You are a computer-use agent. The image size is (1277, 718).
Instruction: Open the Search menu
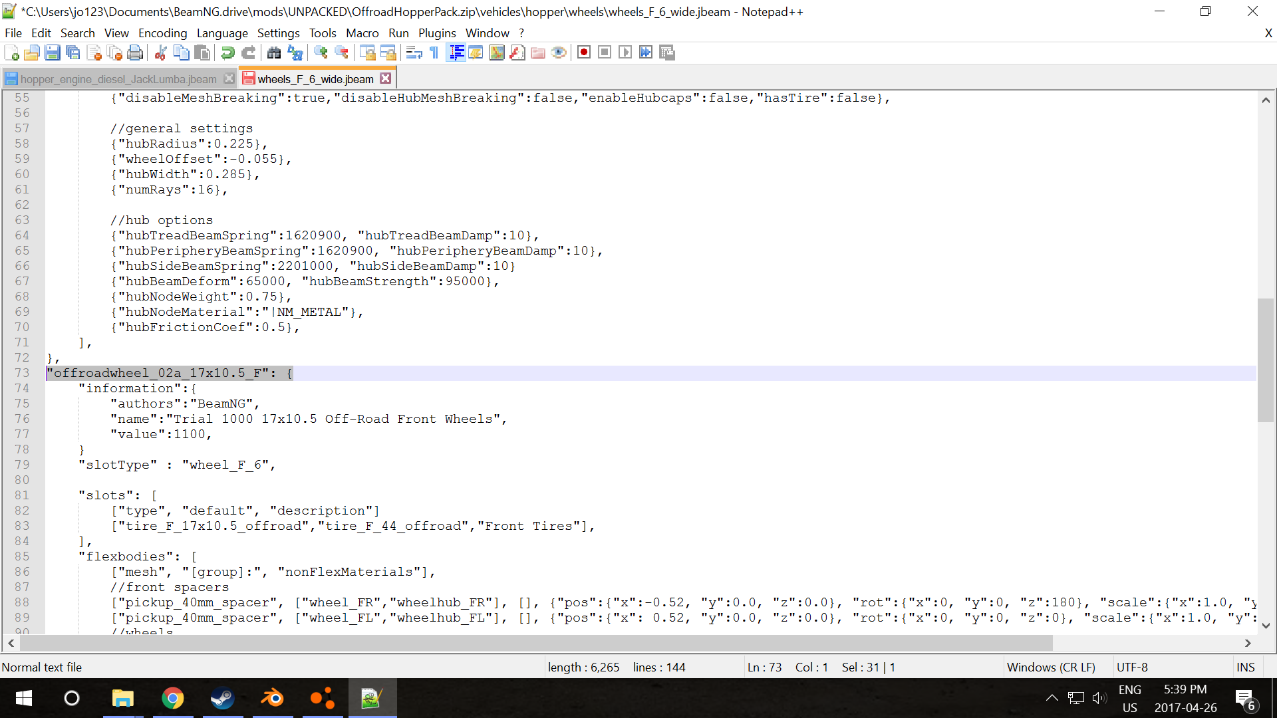coord(78,33)
